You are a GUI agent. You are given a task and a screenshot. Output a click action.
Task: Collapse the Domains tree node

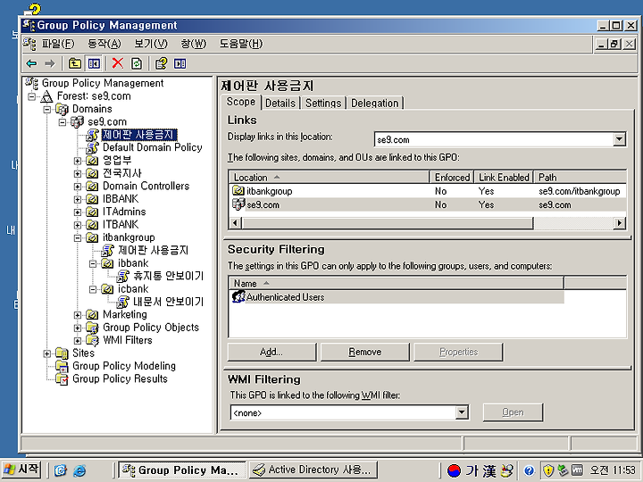click(47, 110)
